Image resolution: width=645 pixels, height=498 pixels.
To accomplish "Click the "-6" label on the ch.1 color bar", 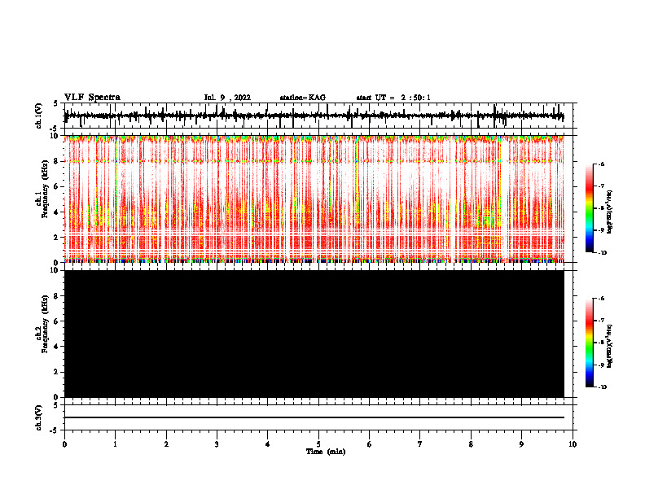I will pyautogui.click(x=601, y=164).
